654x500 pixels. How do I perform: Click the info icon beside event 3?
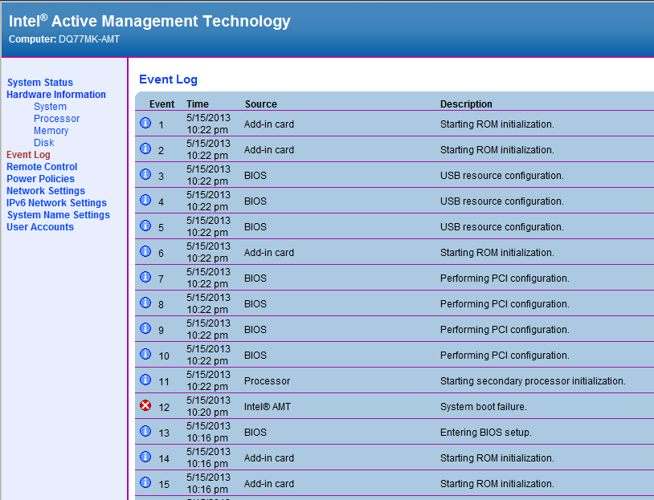[x=145, y=175]
